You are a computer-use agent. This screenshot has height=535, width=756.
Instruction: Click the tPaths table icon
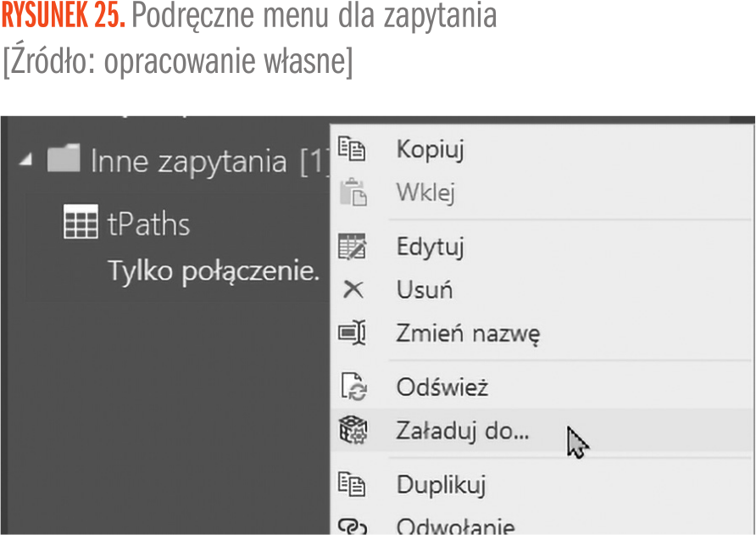point(81,224)
